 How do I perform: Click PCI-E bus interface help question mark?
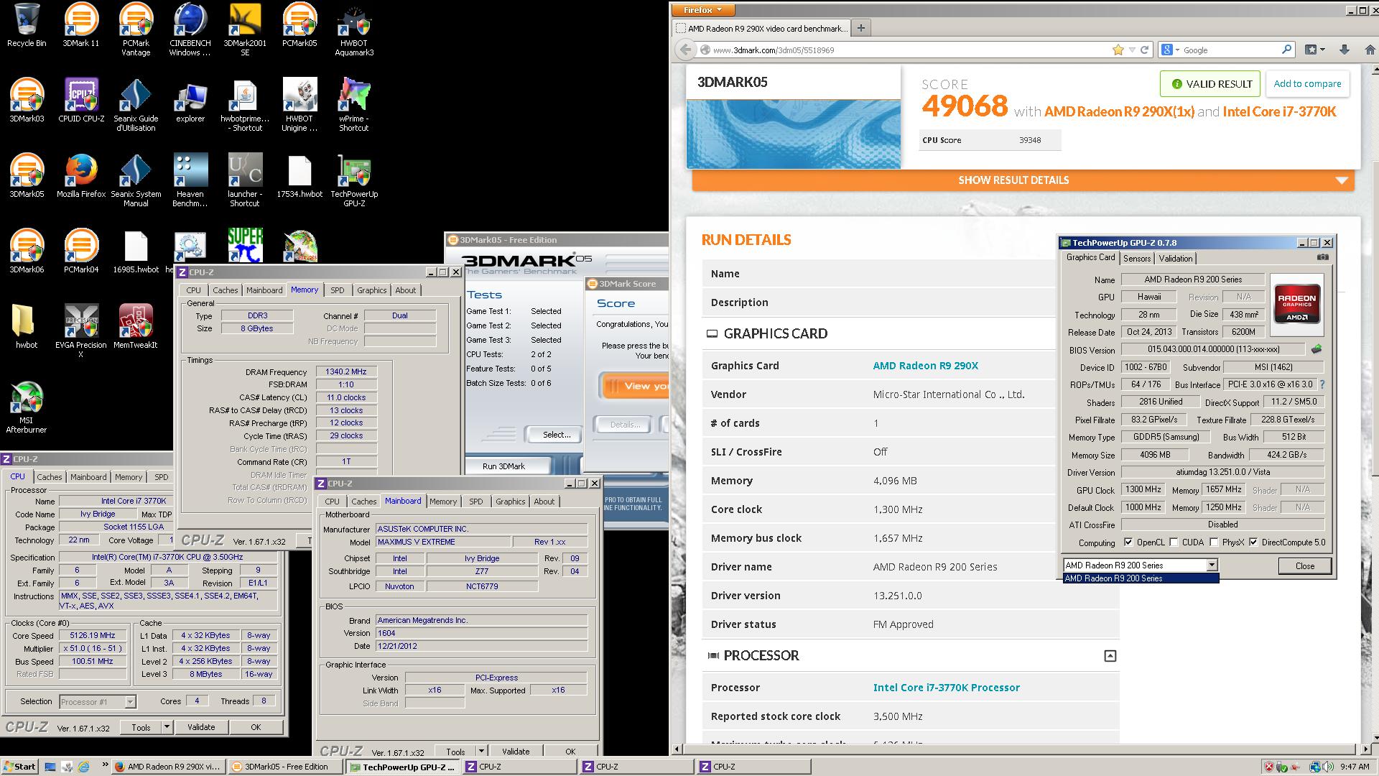pos(1322,384)
